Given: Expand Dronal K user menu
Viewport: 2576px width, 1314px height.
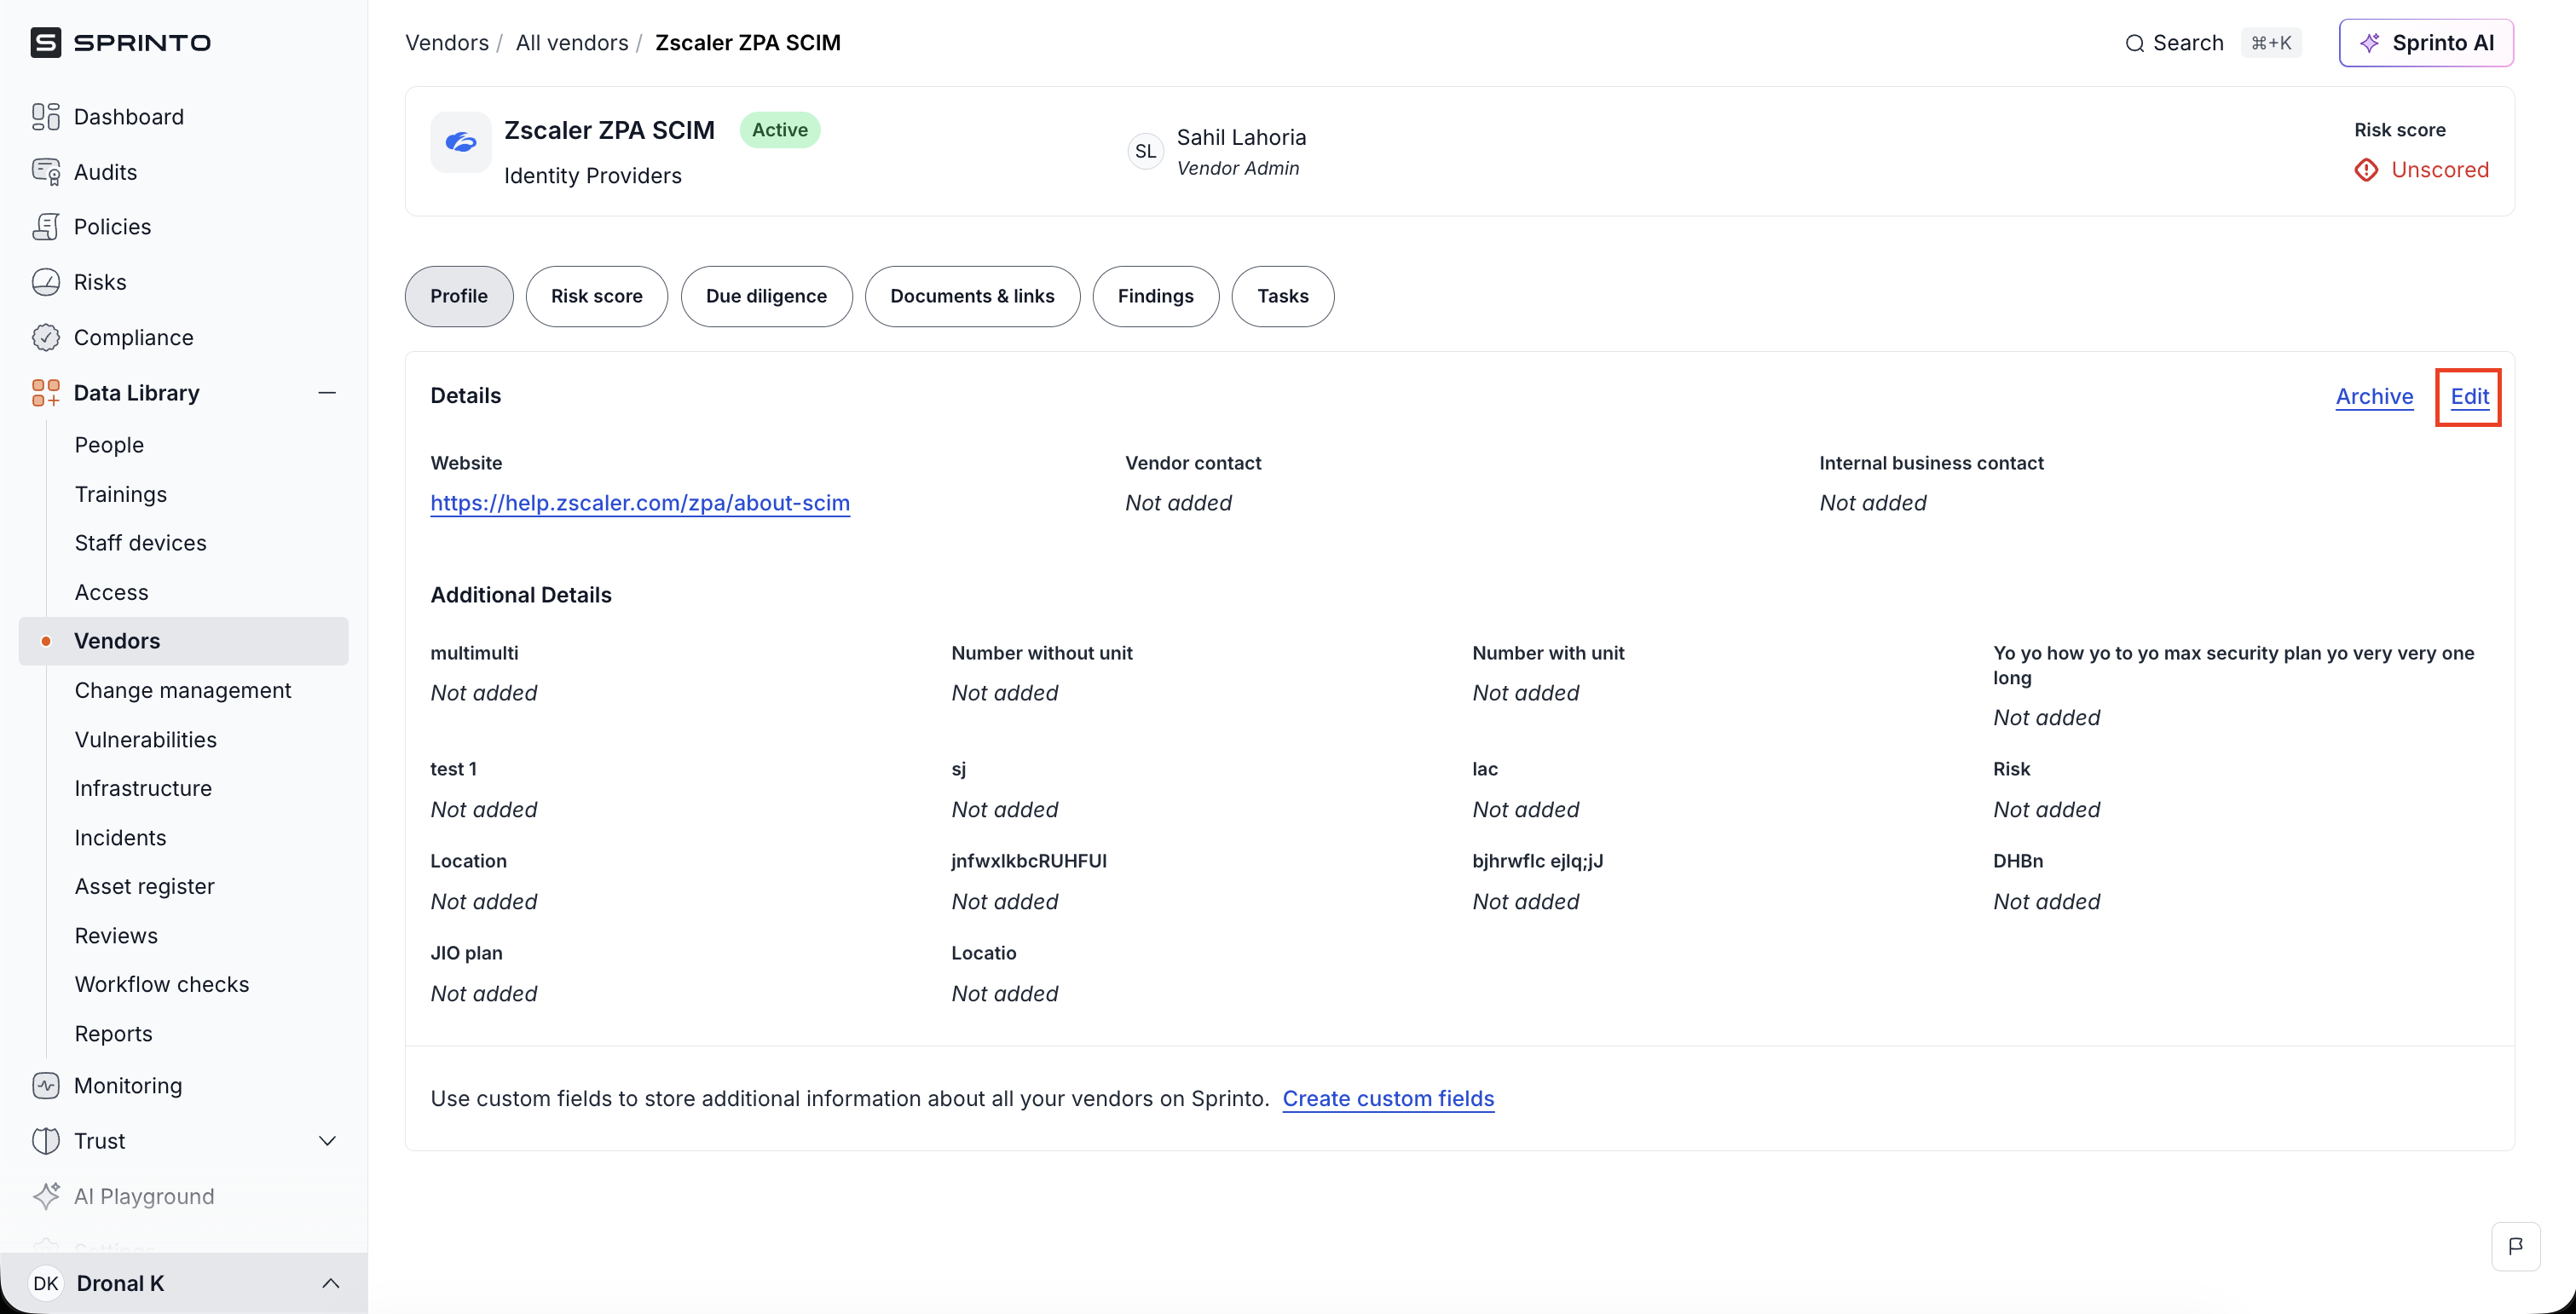Looking at the screenshot, I should pyautogui.click(x=330, y=1283).
